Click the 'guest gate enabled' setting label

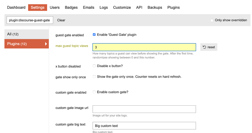(x=70, y=35)
